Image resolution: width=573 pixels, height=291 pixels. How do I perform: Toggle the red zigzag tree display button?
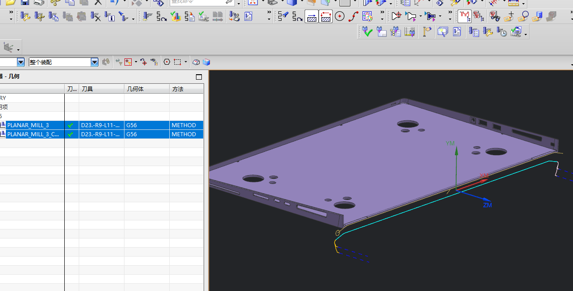(464, 17)
